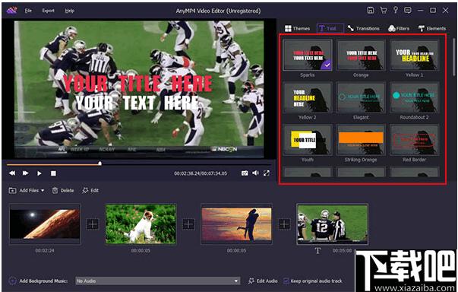Click the snapshot camera icon
458x292 pixels.
[245, 173]
